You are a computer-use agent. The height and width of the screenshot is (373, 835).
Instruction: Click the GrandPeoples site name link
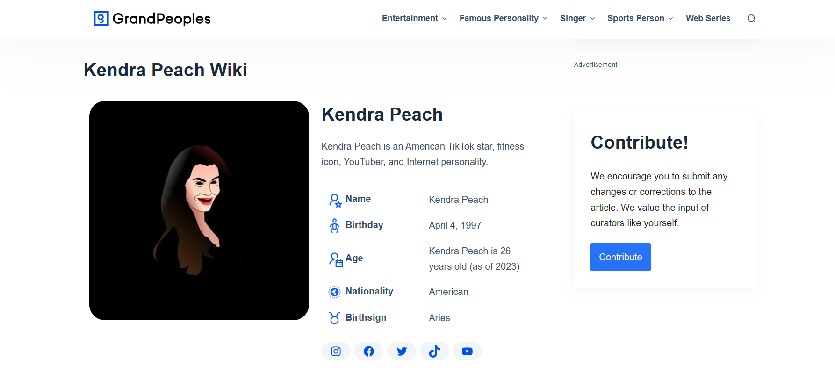pos(162,19)
